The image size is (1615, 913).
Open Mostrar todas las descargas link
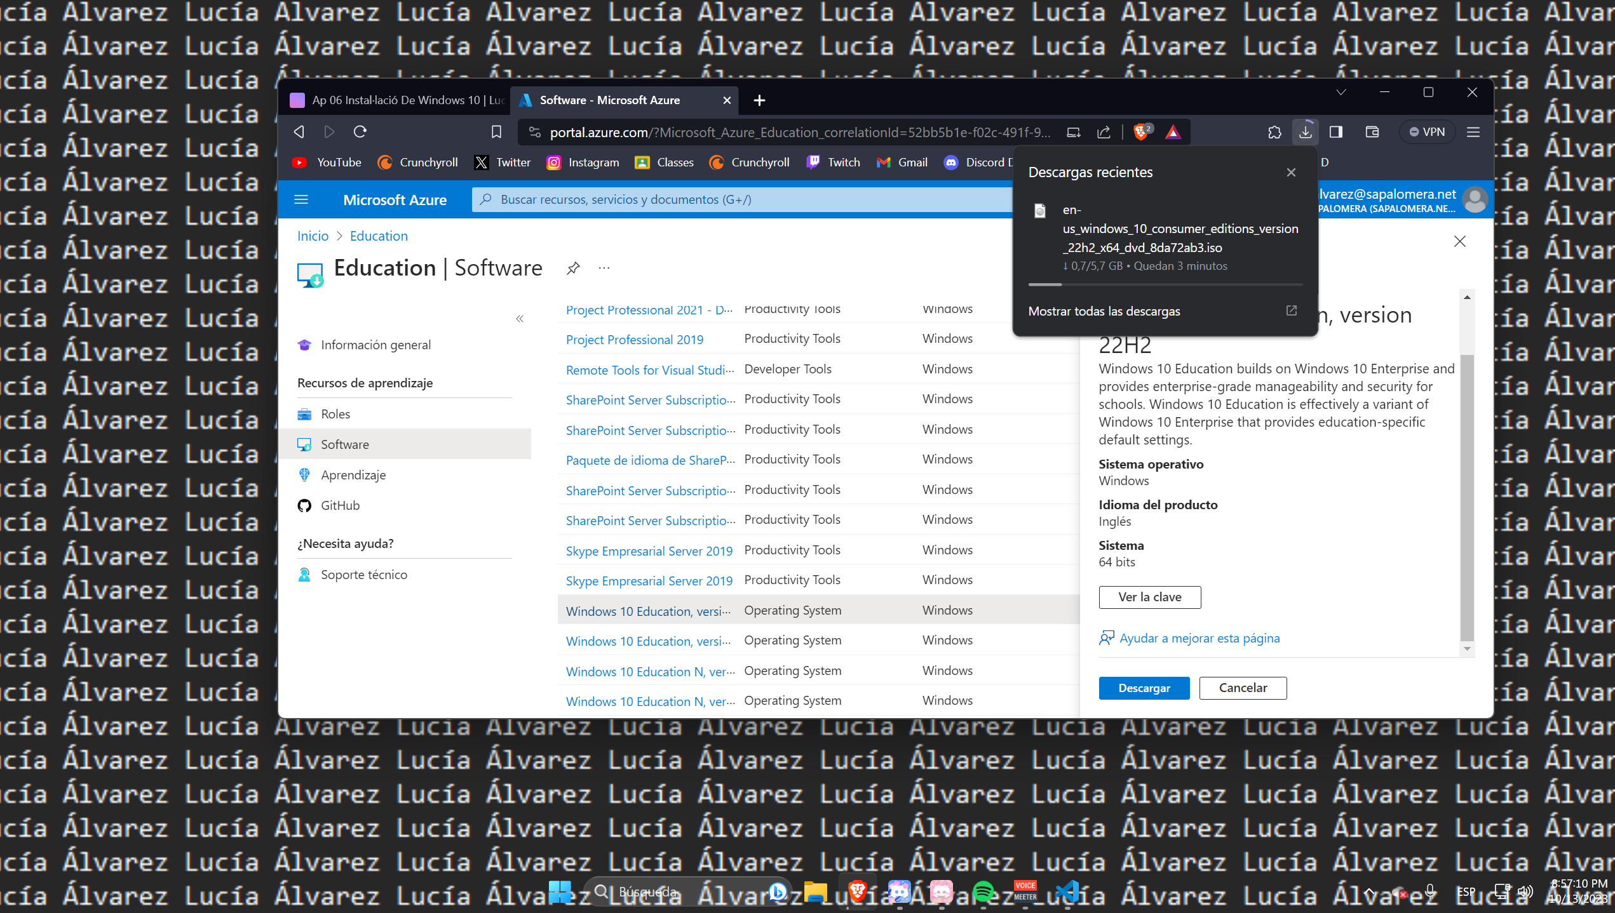(x=1104, y=311)
